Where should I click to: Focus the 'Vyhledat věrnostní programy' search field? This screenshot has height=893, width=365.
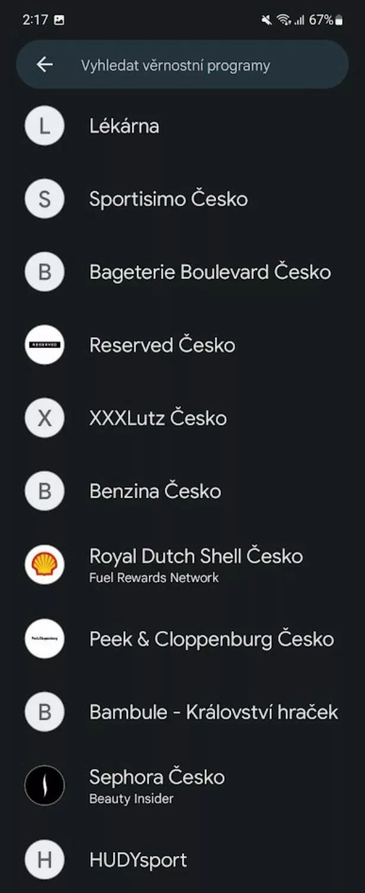[x=182, y=64]
